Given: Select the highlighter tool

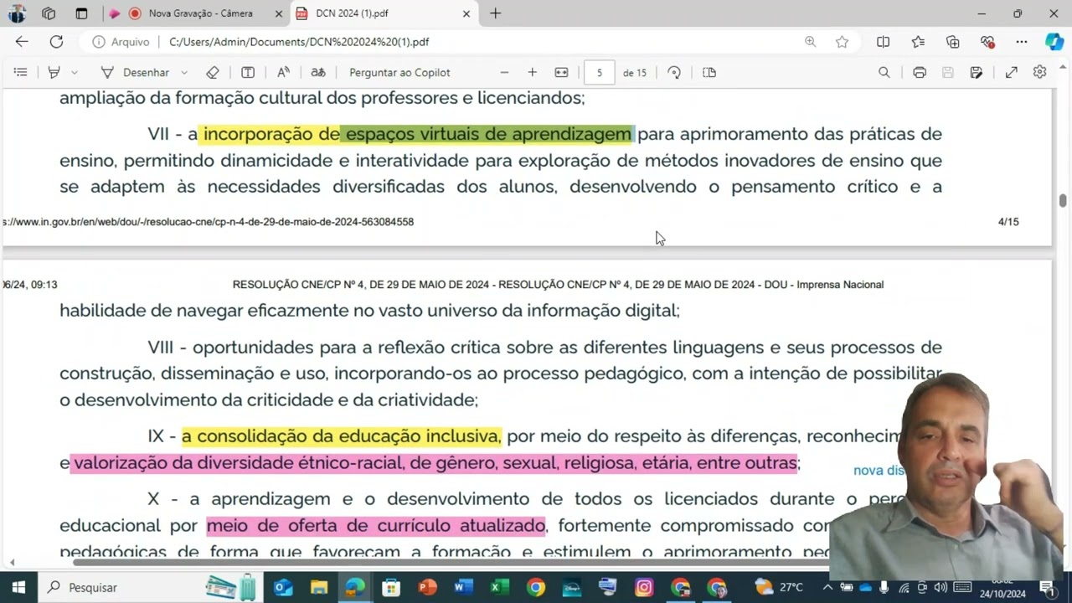Looking at the screenshot, I should click(54, 73).
